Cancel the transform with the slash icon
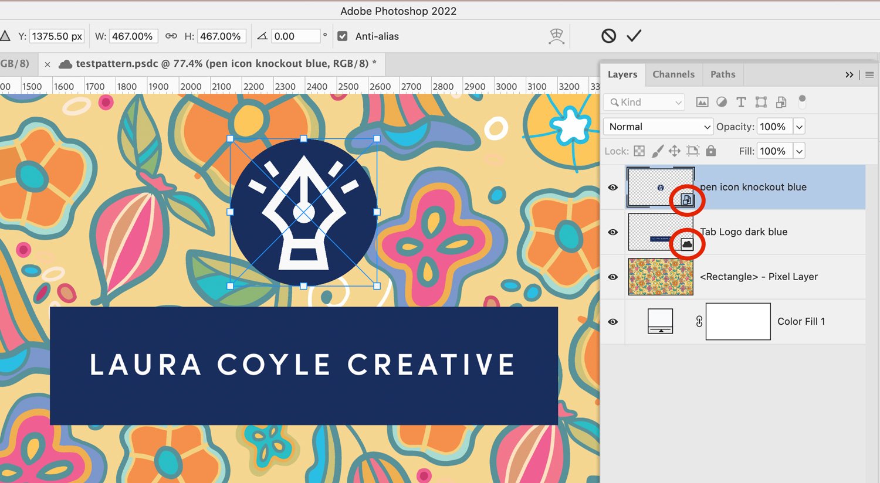This screenshot has height=483, width=880. [x=610, y=36]
